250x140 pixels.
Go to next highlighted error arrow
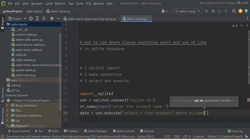pos(247,26)
